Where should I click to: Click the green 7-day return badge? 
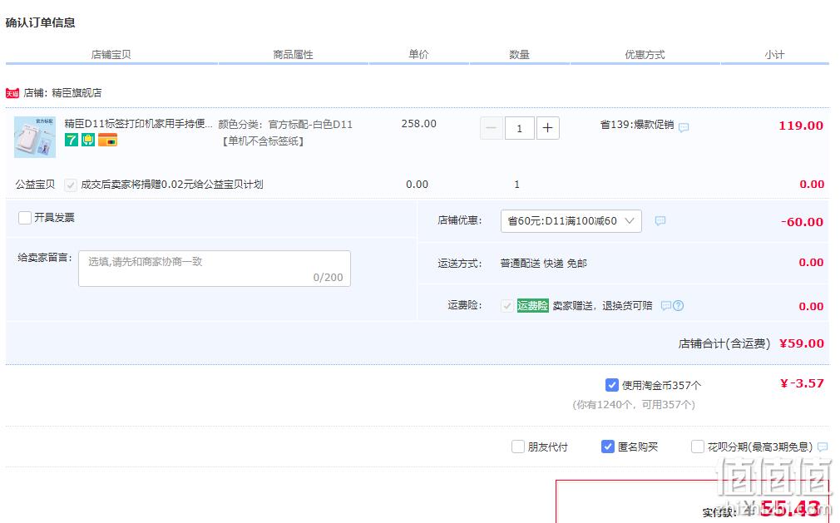click(72, 140)
